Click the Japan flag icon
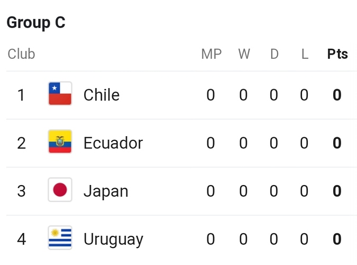The image size is (357, 265). [60, 190]
